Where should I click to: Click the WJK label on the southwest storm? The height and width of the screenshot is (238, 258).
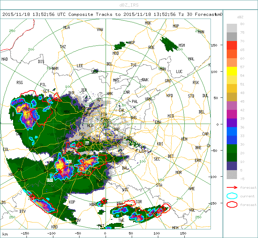click(x=40, y=200)
